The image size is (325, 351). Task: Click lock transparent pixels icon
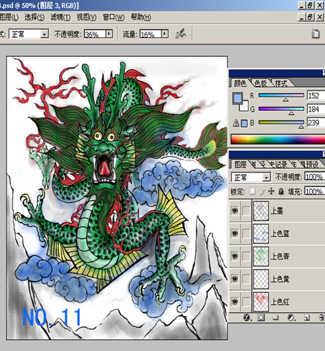coord(252,191)
